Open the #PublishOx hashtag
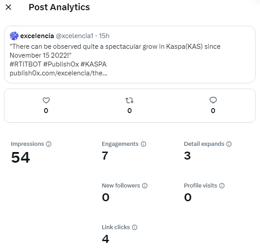Image resolution: width=260 pixels, height=250 pixels. click(x=61, y=64)
